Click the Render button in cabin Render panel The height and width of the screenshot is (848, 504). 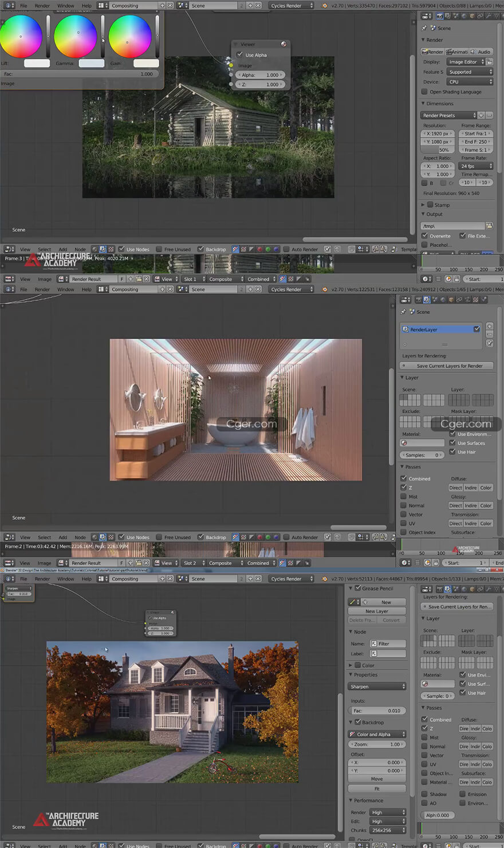point(432,52)
